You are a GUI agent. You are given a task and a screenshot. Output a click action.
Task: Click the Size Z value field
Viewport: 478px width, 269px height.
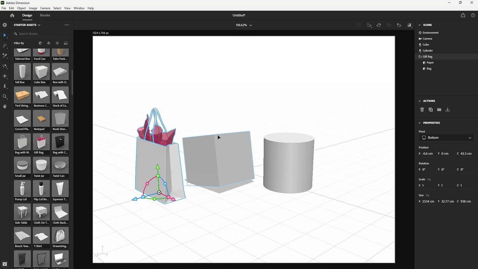466,201
